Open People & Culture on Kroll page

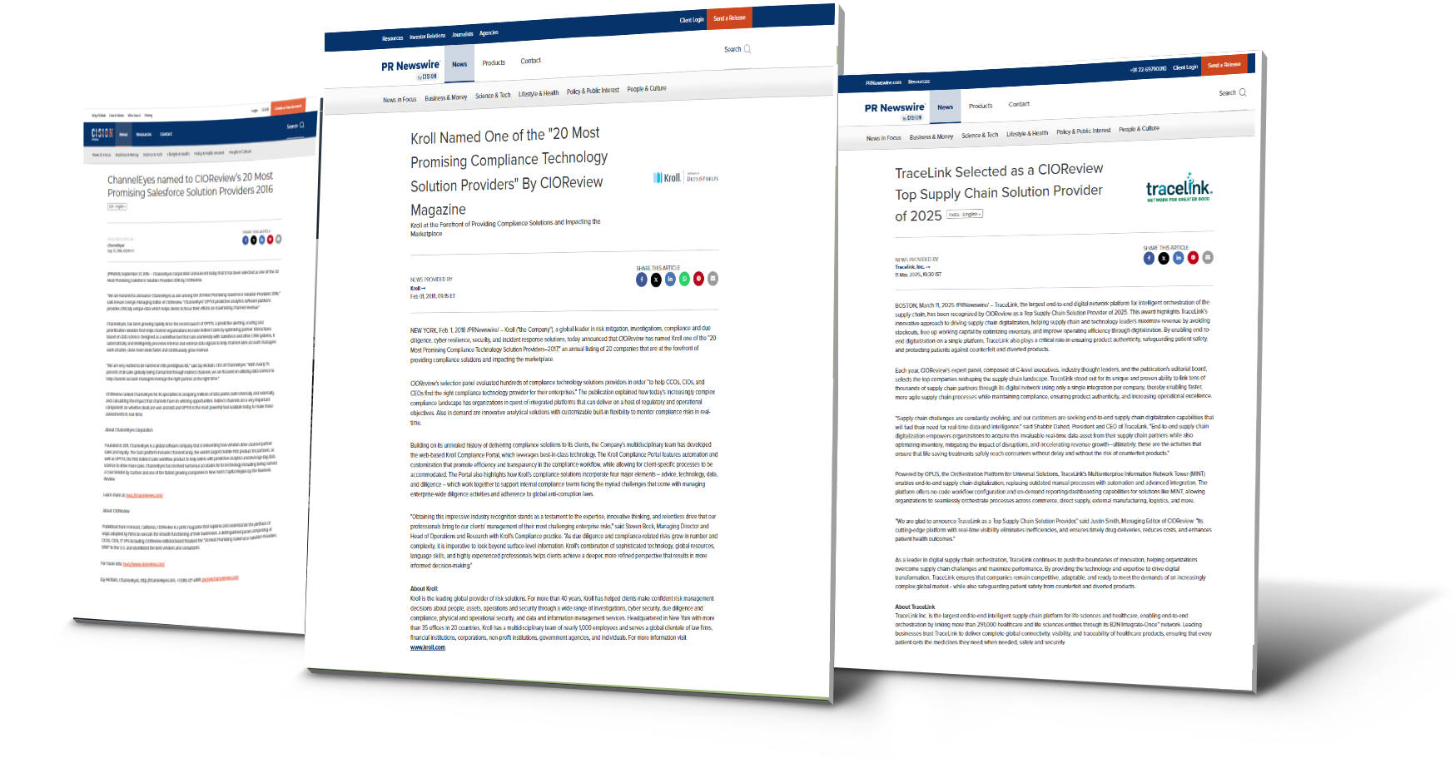pos(647,88)
